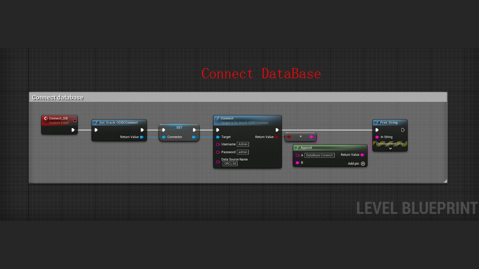Click the blue output pin on SET node
The width and height of the screenshot is (479, 269).
click(x=194, y=137)
